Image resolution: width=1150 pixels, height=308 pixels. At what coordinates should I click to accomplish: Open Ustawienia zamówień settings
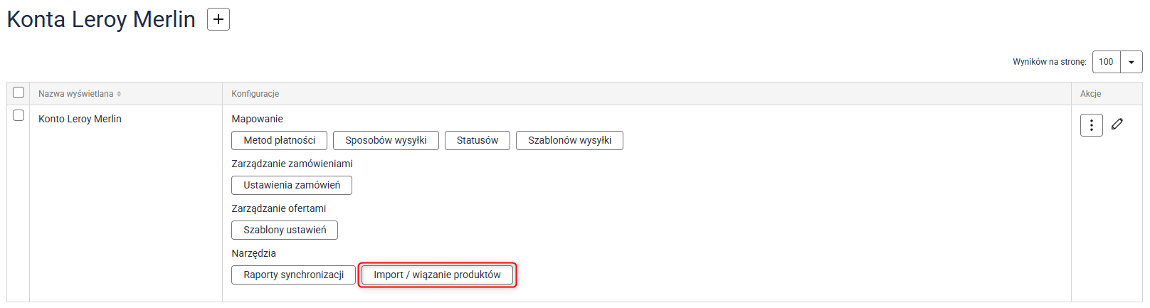coord(292,185)
